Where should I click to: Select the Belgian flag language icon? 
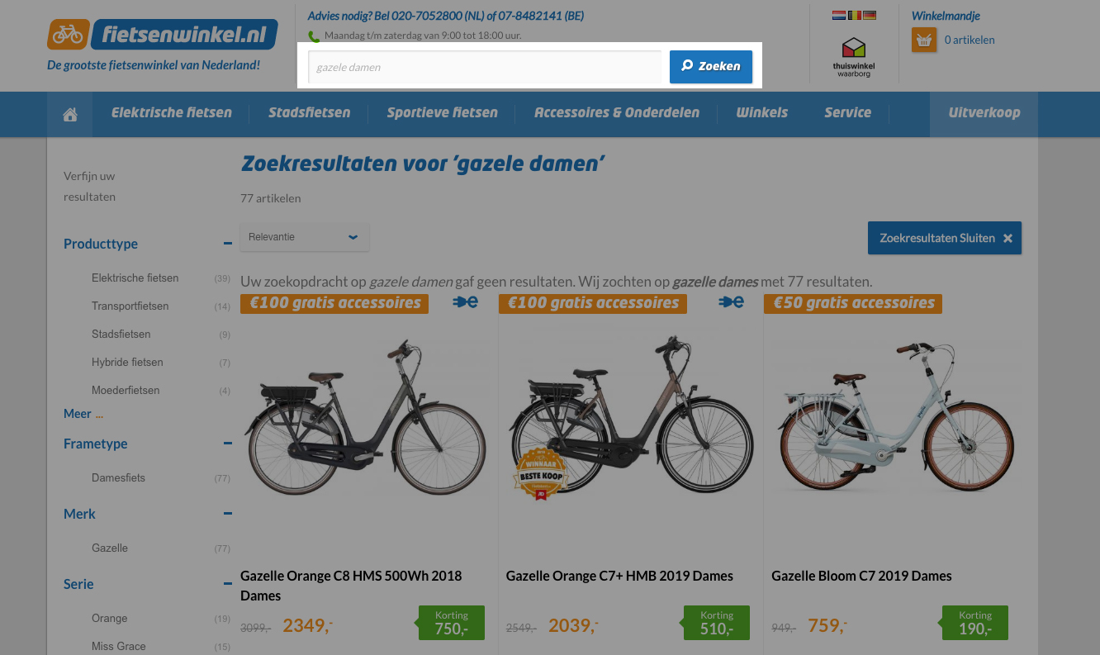(855, 15)
